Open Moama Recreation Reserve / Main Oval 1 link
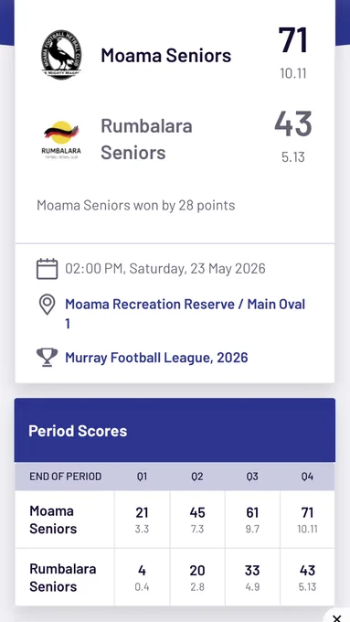 click(x=186, y=314)
